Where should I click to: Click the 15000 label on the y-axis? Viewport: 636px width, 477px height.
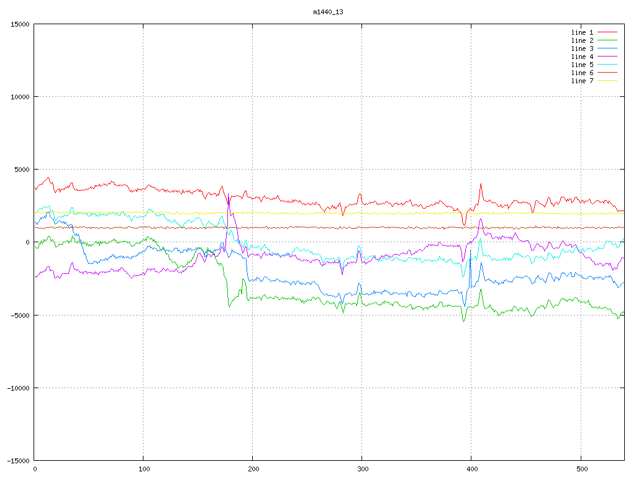point(19,24)
